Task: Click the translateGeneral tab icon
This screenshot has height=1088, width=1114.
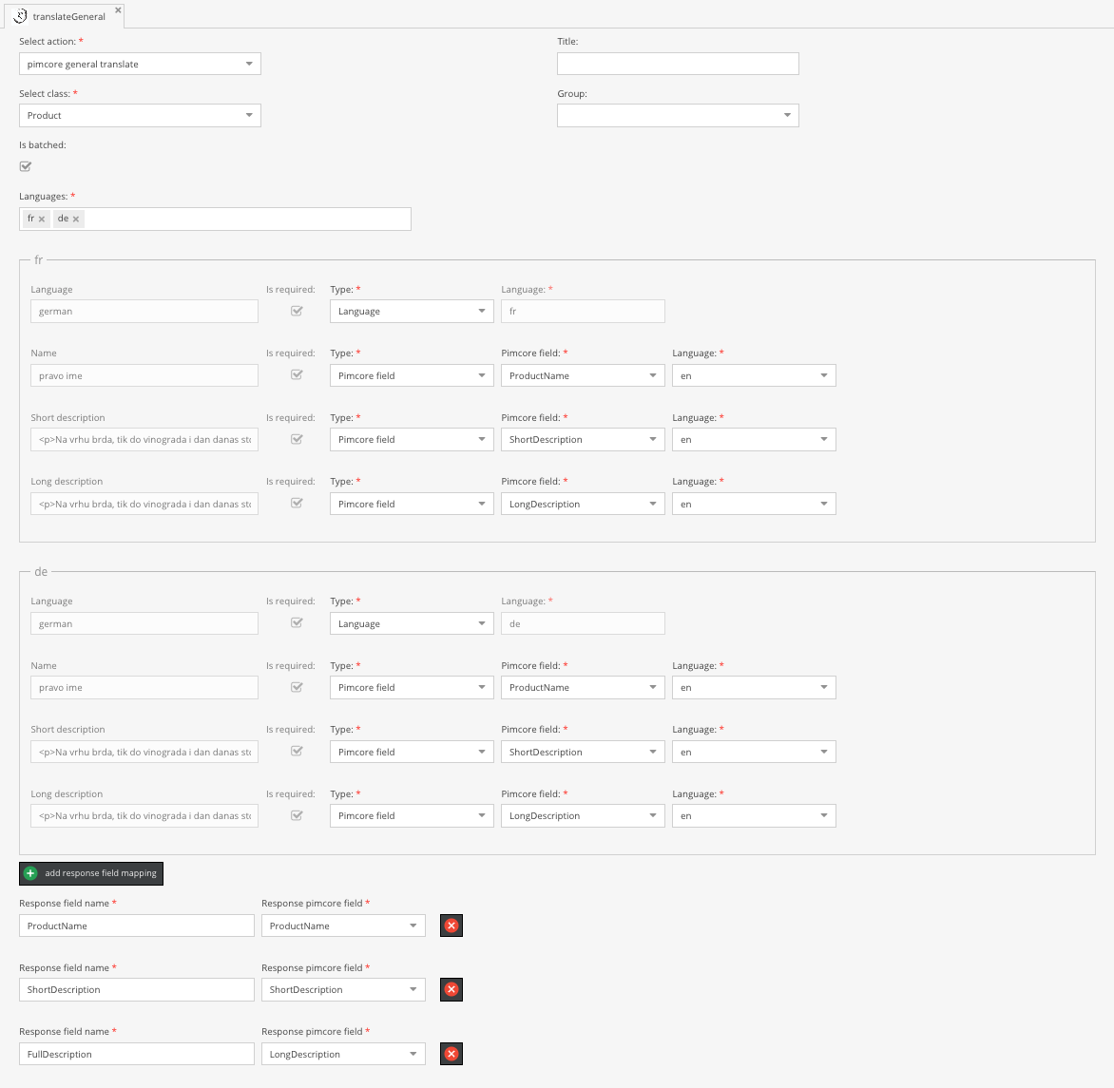Action: tap(20, 16)
